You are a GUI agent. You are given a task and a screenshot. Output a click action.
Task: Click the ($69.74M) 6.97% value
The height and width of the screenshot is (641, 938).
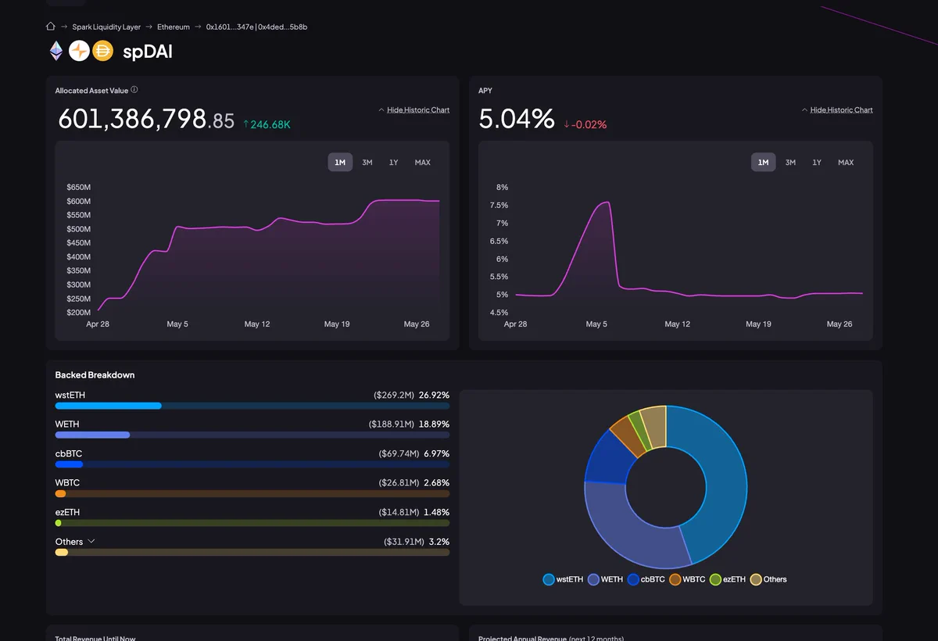tap(414, 453)
